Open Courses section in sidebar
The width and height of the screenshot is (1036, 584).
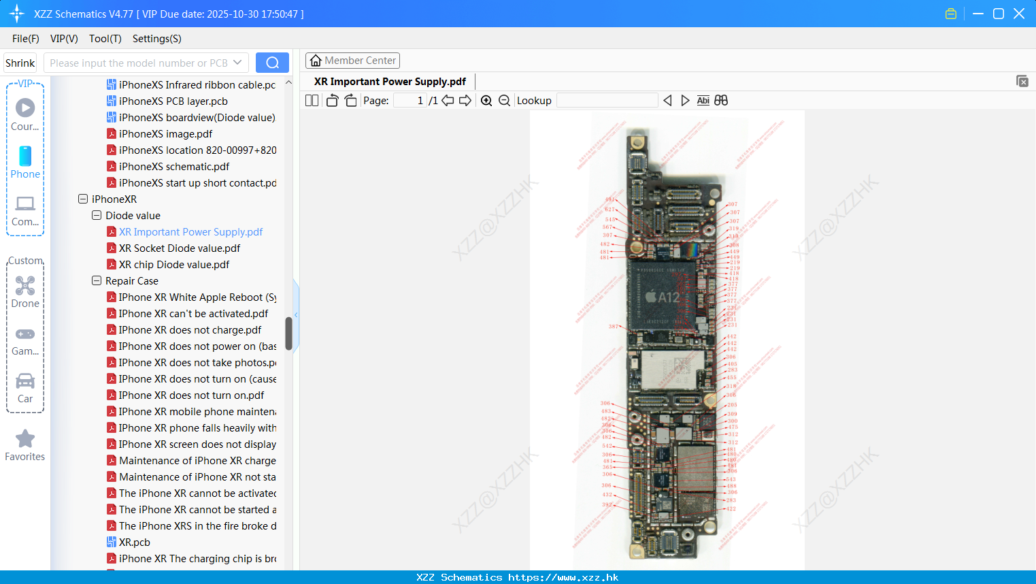coord(25,114)
